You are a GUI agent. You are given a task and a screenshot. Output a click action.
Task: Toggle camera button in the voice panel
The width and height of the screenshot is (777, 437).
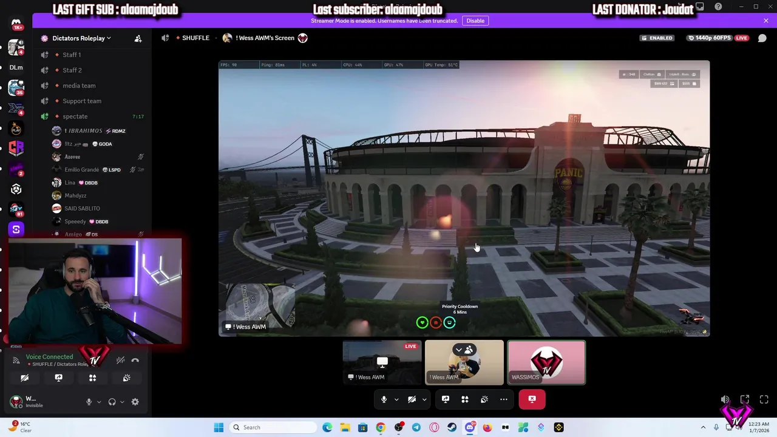tap(24, 378)
